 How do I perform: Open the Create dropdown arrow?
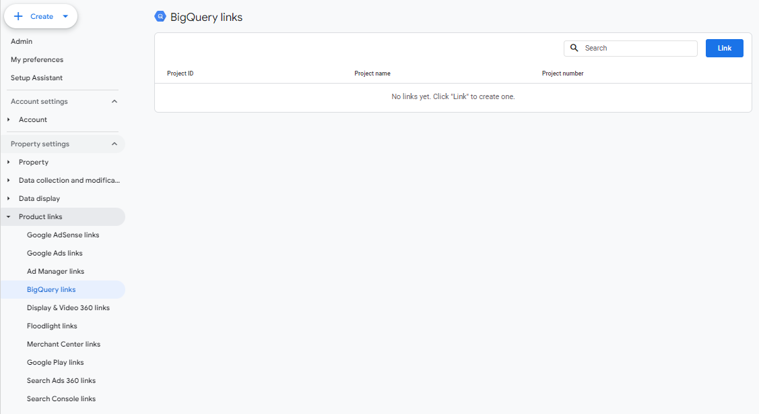65,16
